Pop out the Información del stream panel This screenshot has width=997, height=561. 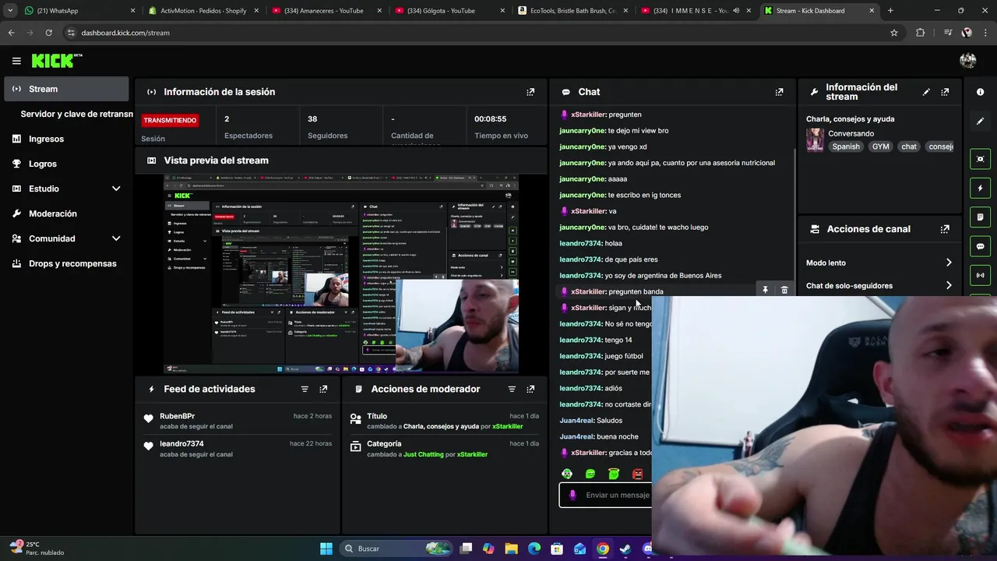[945, 92]
